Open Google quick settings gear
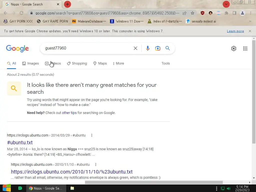Screen dimensions: 256x192 234,48
